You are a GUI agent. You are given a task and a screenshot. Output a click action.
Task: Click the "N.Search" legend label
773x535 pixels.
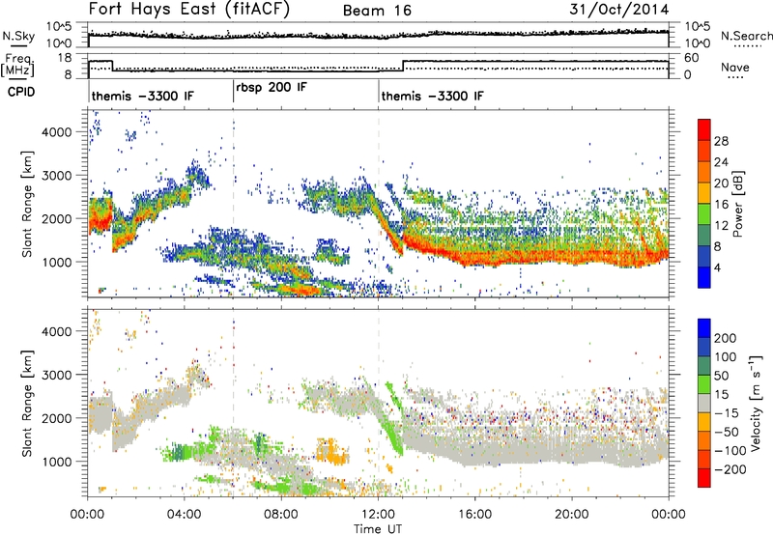pos(747,36)
